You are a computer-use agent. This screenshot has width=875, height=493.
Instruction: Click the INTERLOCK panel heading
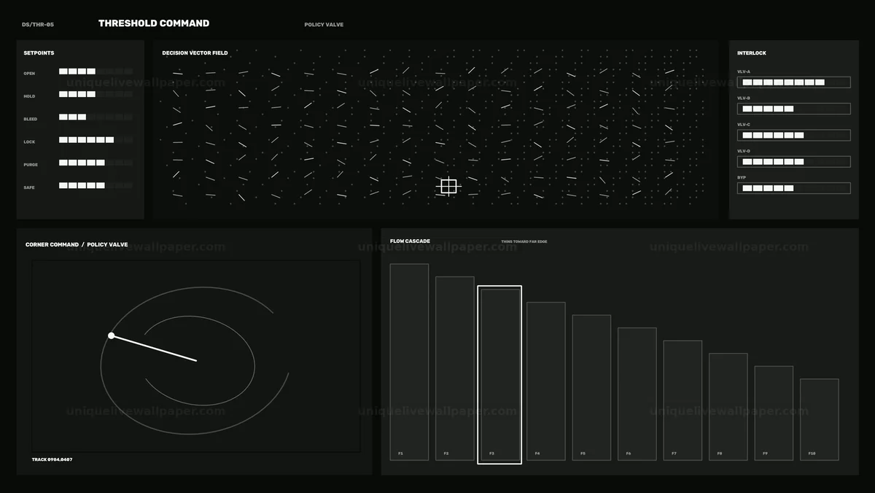click(752, 53)
